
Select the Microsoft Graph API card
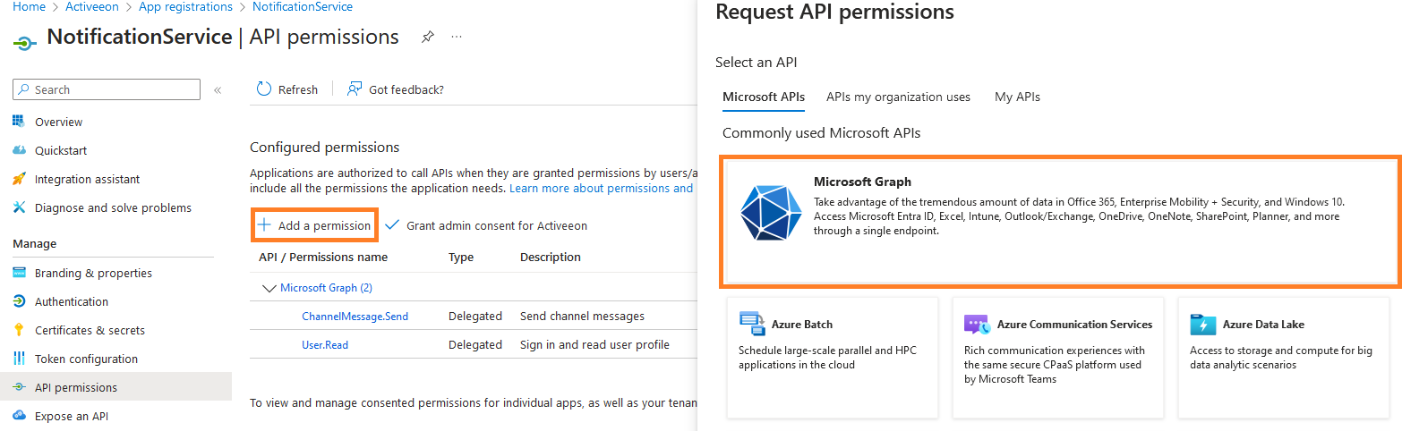tap(1061, 223)
